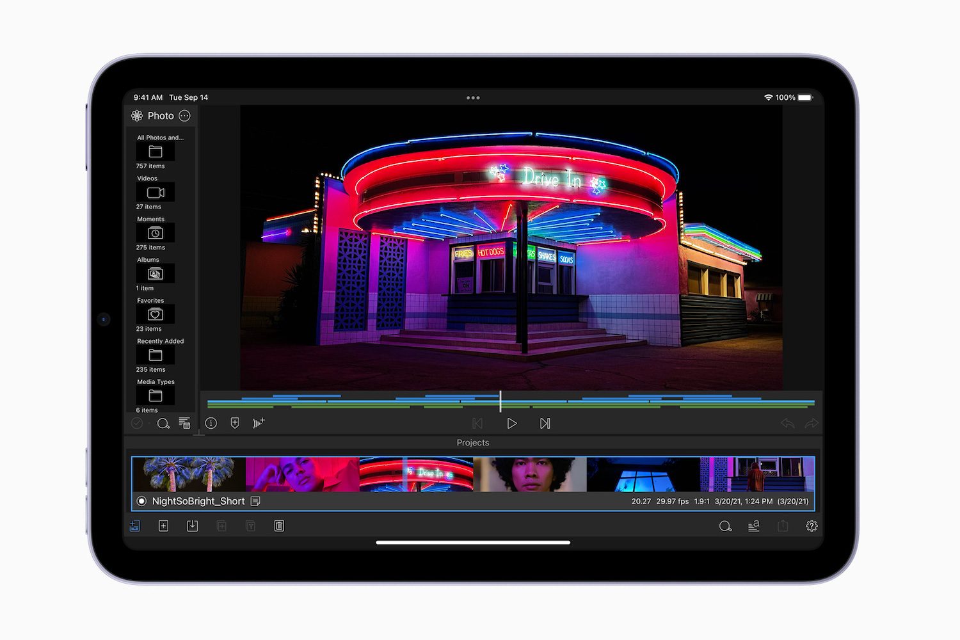
Task: Click the palm trees project thumbnail
Action: 189,474
